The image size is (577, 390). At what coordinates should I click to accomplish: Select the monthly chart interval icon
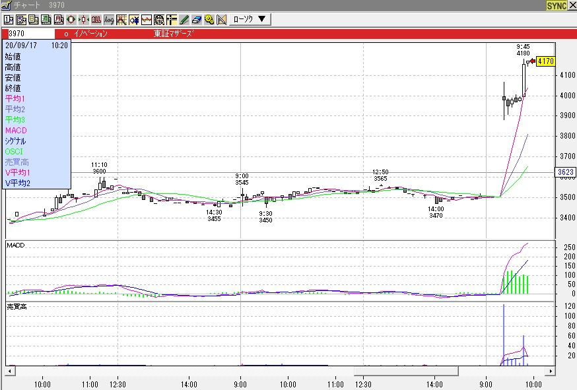point(57,19)
